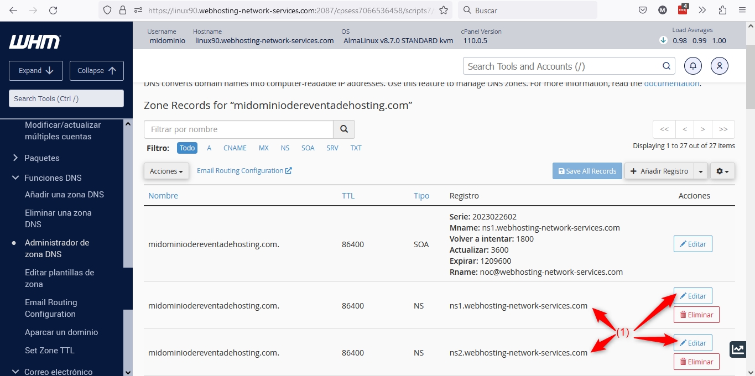Open the user account icon
755x376 pixels.
[x=720, y=66]
